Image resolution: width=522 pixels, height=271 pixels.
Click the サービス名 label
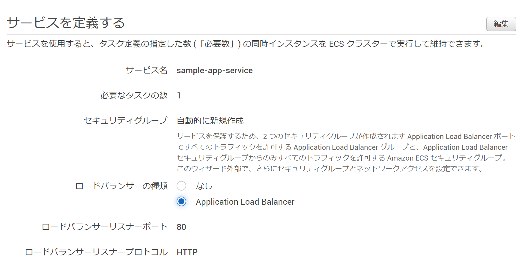click(146, 70)
